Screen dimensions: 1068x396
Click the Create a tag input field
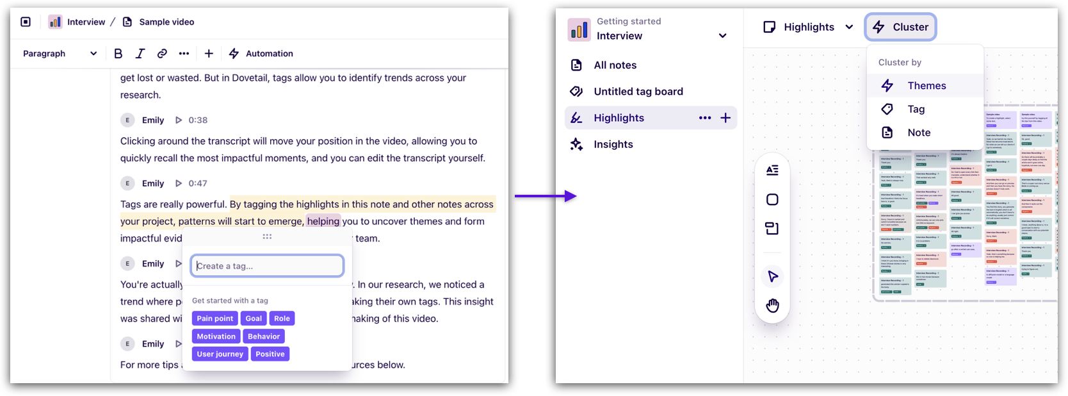point(267,266)
